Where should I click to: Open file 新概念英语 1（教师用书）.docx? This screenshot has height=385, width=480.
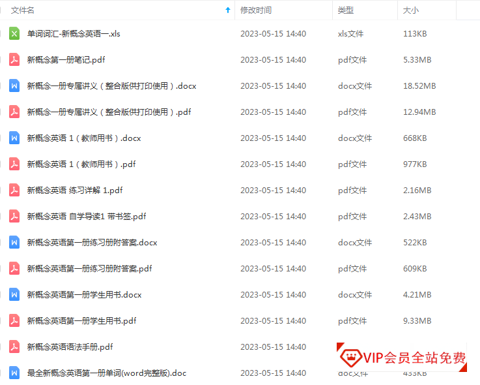coord(84,138)
